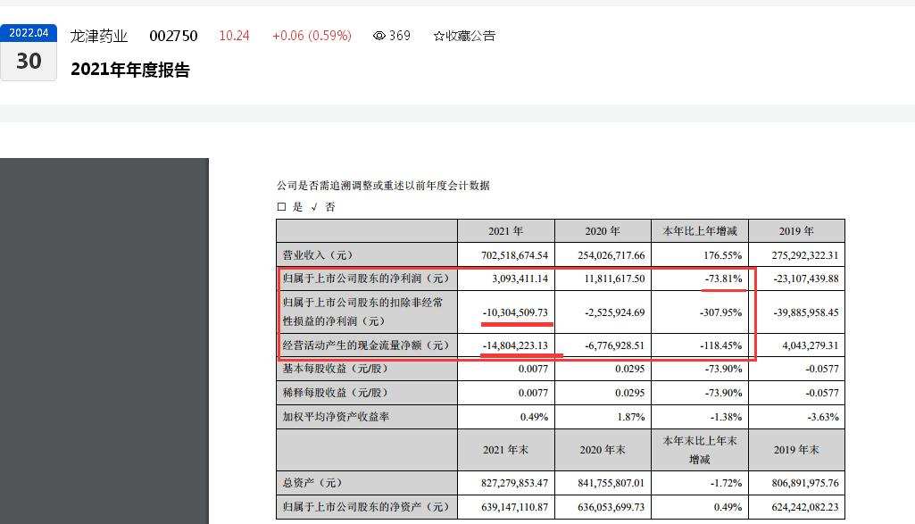Click the 2020 年末 header

pos(603,450)
